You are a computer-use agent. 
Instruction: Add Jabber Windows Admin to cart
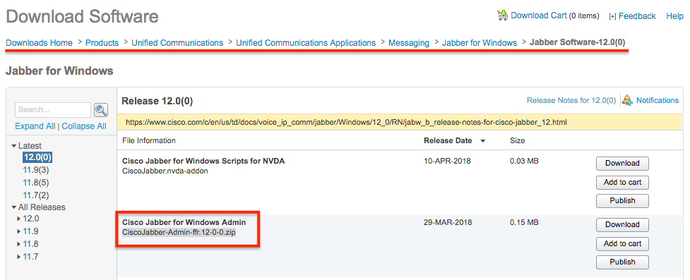click(x=622, y=243)
